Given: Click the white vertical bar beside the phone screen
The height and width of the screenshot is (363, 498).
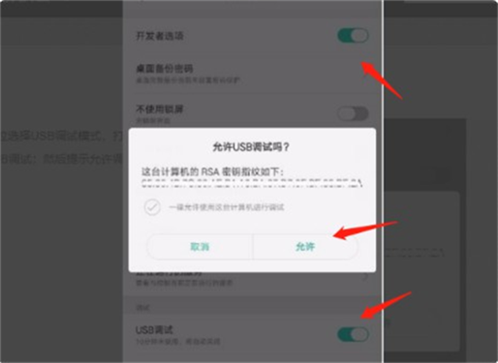Looking at the screenshot, I should [384, 181].
